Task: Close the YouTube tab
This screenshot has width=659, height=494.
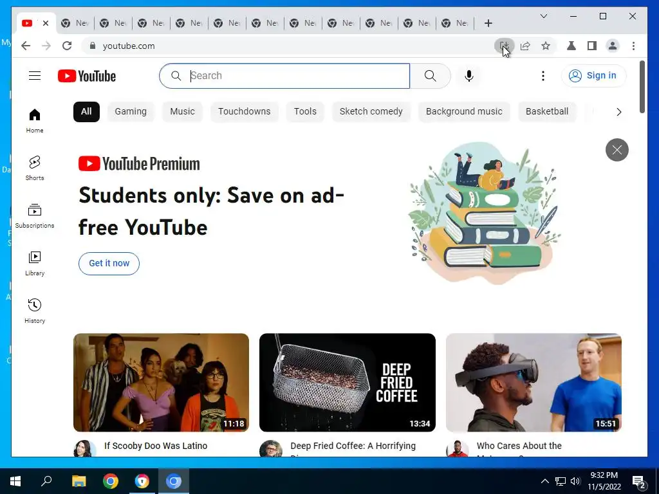Action: (46, 23)
